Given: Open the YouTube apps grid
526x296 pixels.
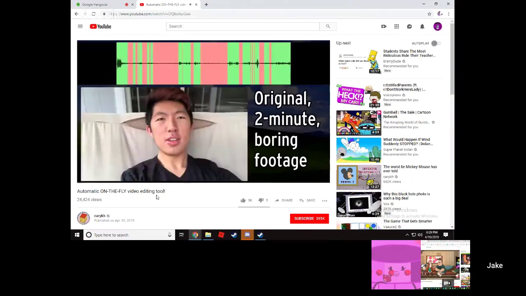Looking at the screenshot, I should [397, 26].
